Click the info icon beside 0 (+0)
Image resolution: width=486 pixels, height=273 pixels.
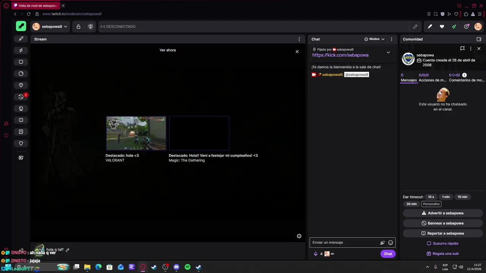click(464, 75)
